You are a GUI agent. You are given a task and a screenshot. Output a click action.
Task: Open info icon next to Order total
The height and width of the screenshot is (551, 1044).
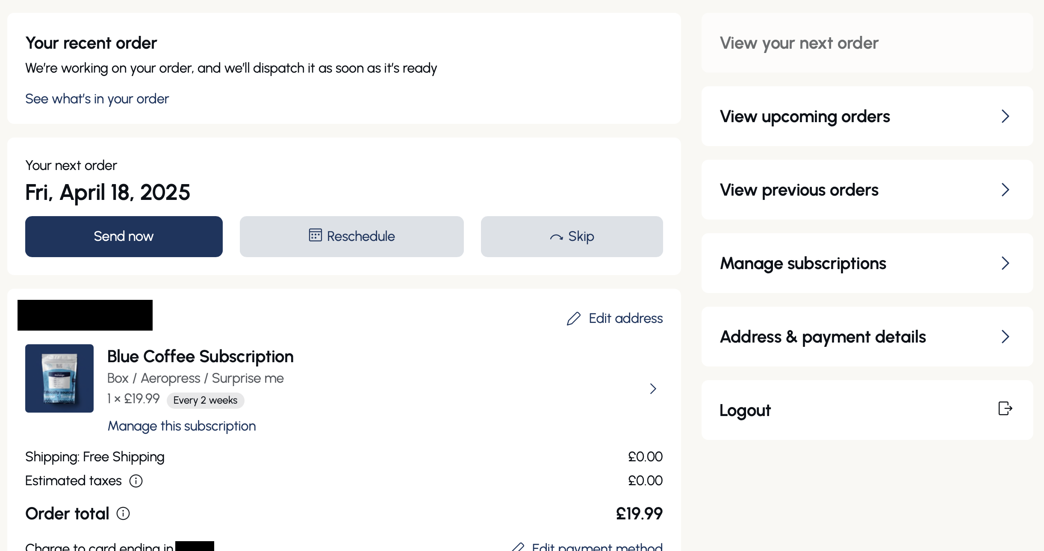coord(123,513)
